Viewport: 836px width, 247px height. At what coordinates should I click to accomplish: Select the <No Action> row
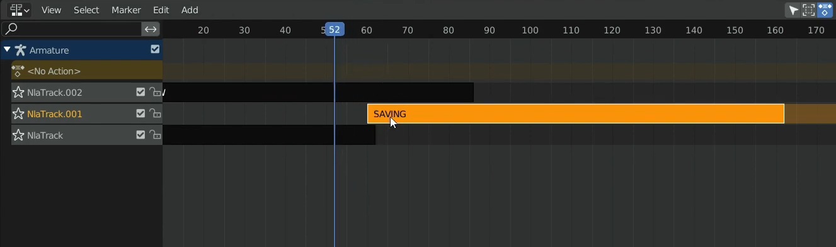[x=87, y=71]
